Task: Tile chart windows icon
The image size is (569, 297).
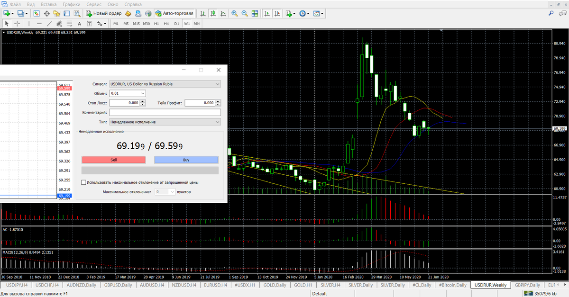Action: [x=255, y=13]
